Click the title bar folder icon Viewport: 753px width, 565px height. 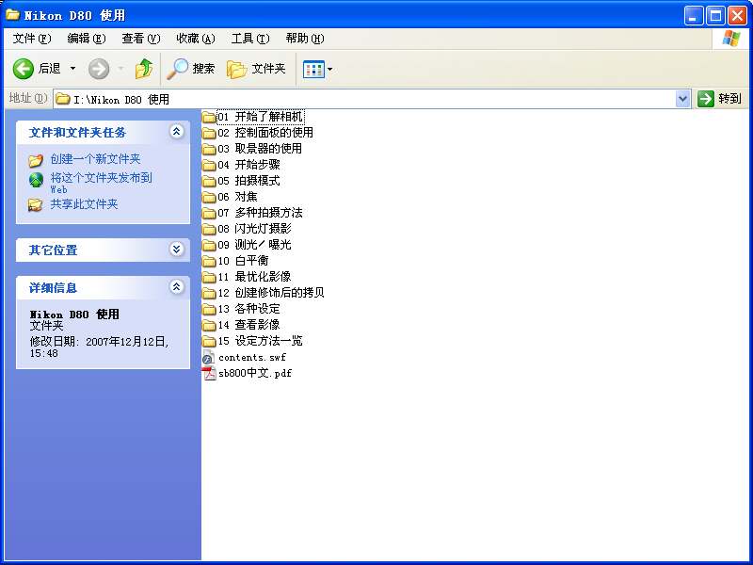12,15
